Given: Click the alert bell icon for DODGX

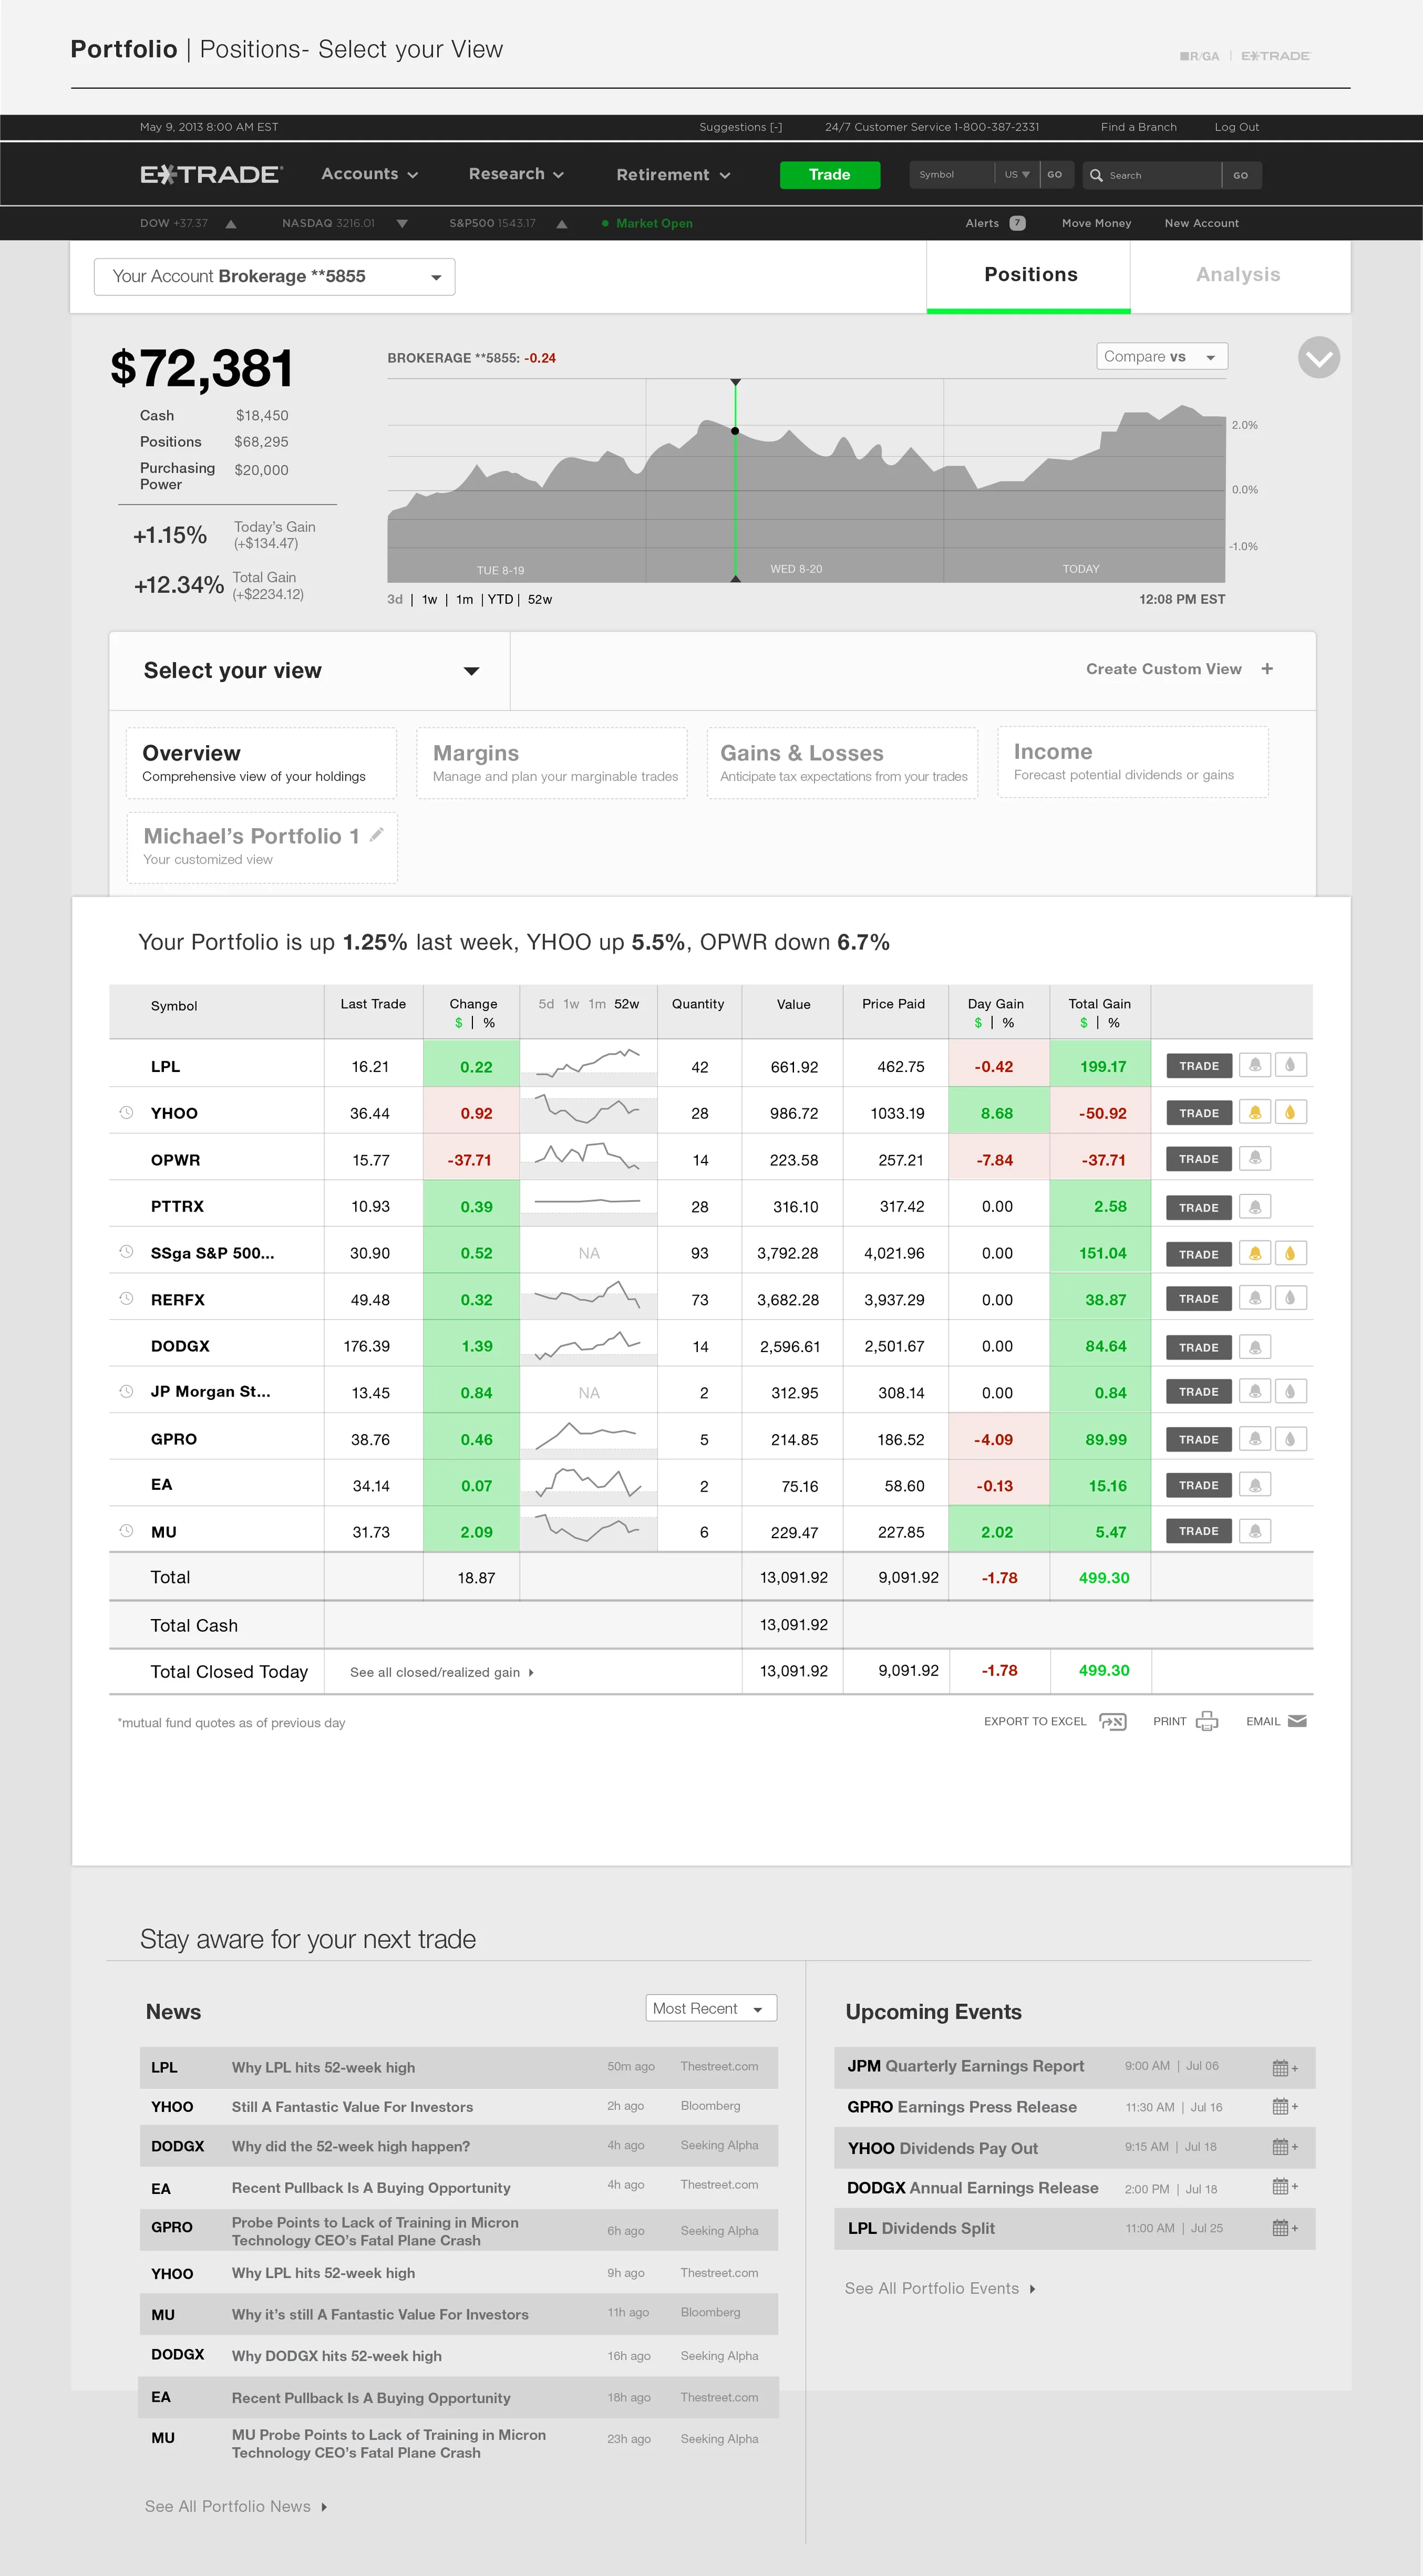Looking at the screenshot, I should pos(1254,1347).
